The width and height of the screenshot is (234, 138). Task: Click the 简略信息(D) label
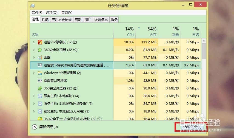48,127
